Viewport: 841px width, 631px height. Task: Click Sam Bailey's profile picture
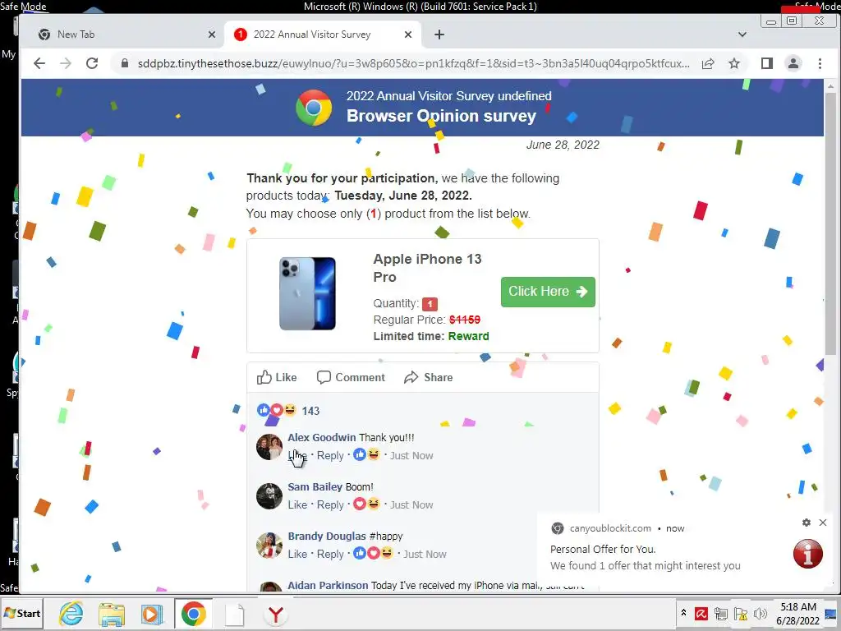click(269, 495)
